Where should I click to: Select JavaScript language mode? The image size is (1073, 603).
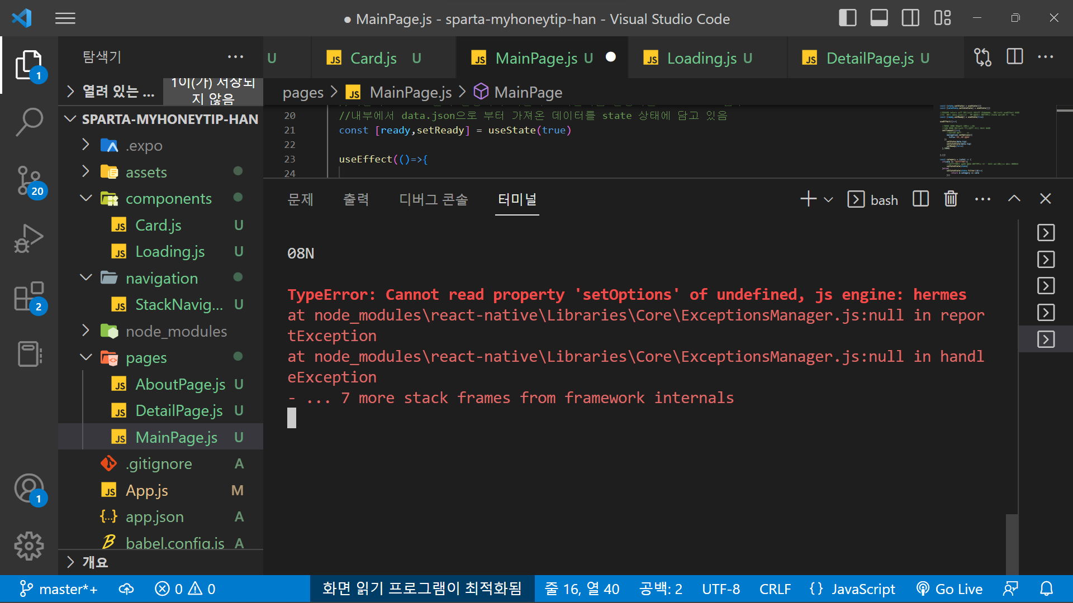(x=852, y=589)
